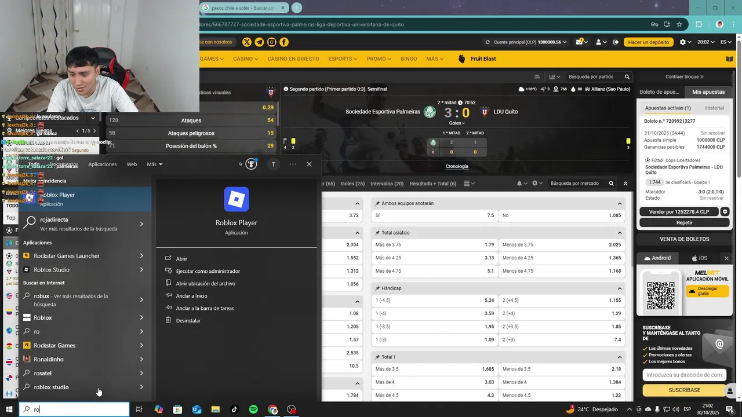Open the market layout columns dropdown
Screen dimensions: 742x417
(x=470, y=183)
